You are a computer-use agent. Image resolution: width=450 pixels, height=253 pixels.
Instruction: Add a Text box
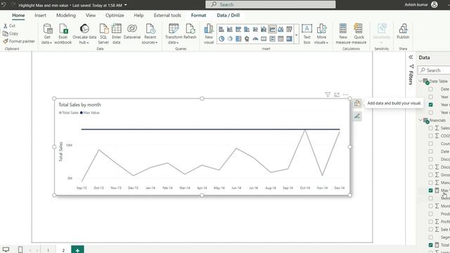tap(307, 34)
